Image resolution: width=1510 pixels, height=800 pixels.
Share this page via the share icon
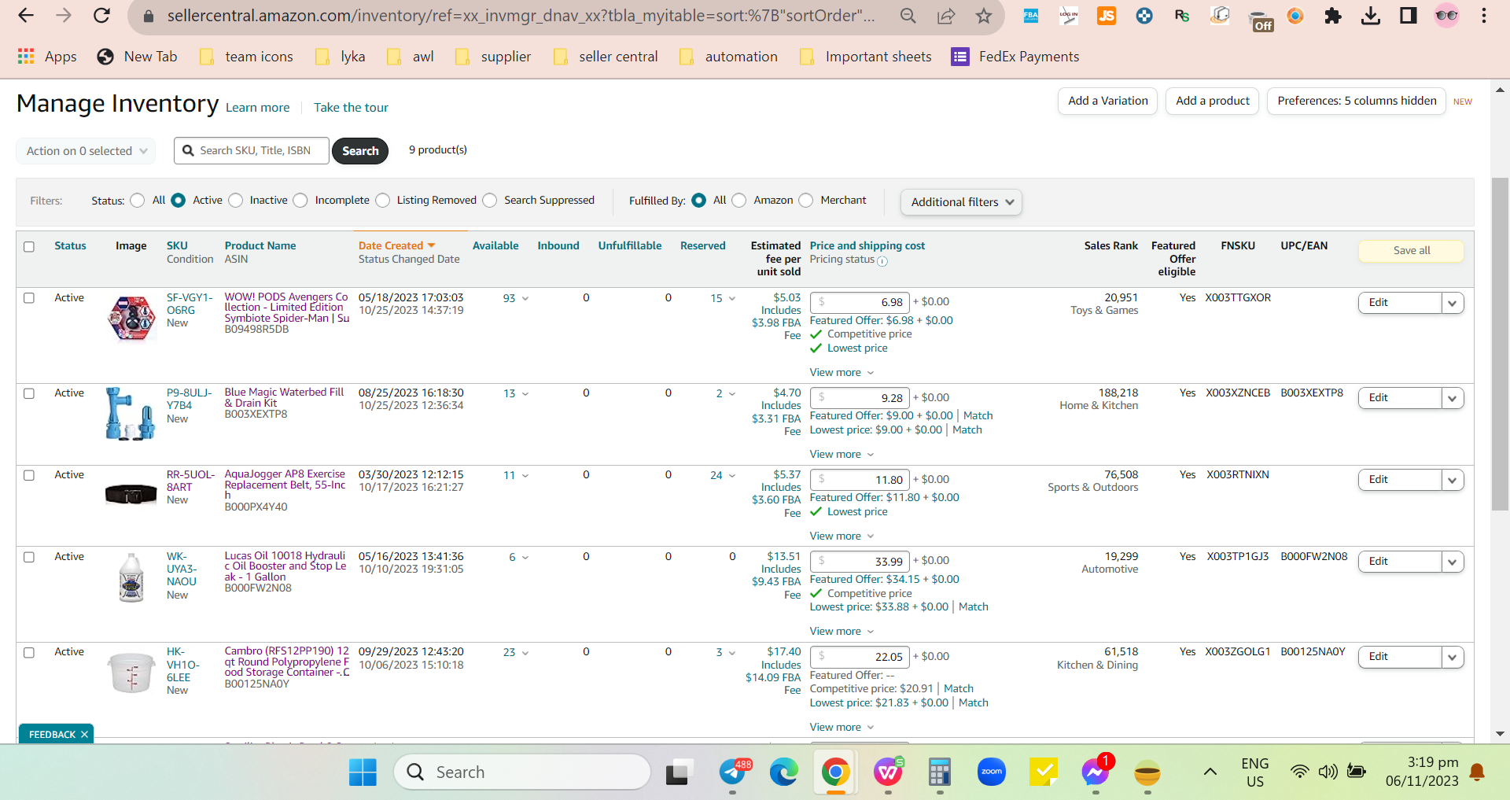[946, 16]
